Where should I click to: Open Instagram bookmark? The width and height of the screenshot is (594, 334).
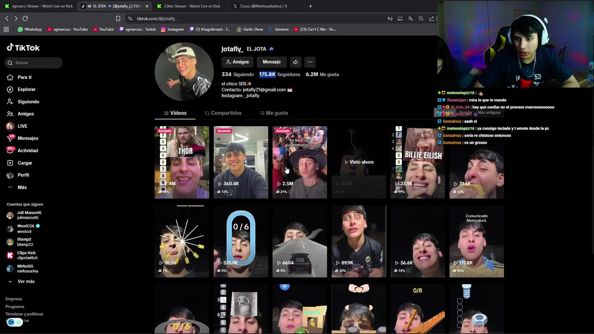172,29
